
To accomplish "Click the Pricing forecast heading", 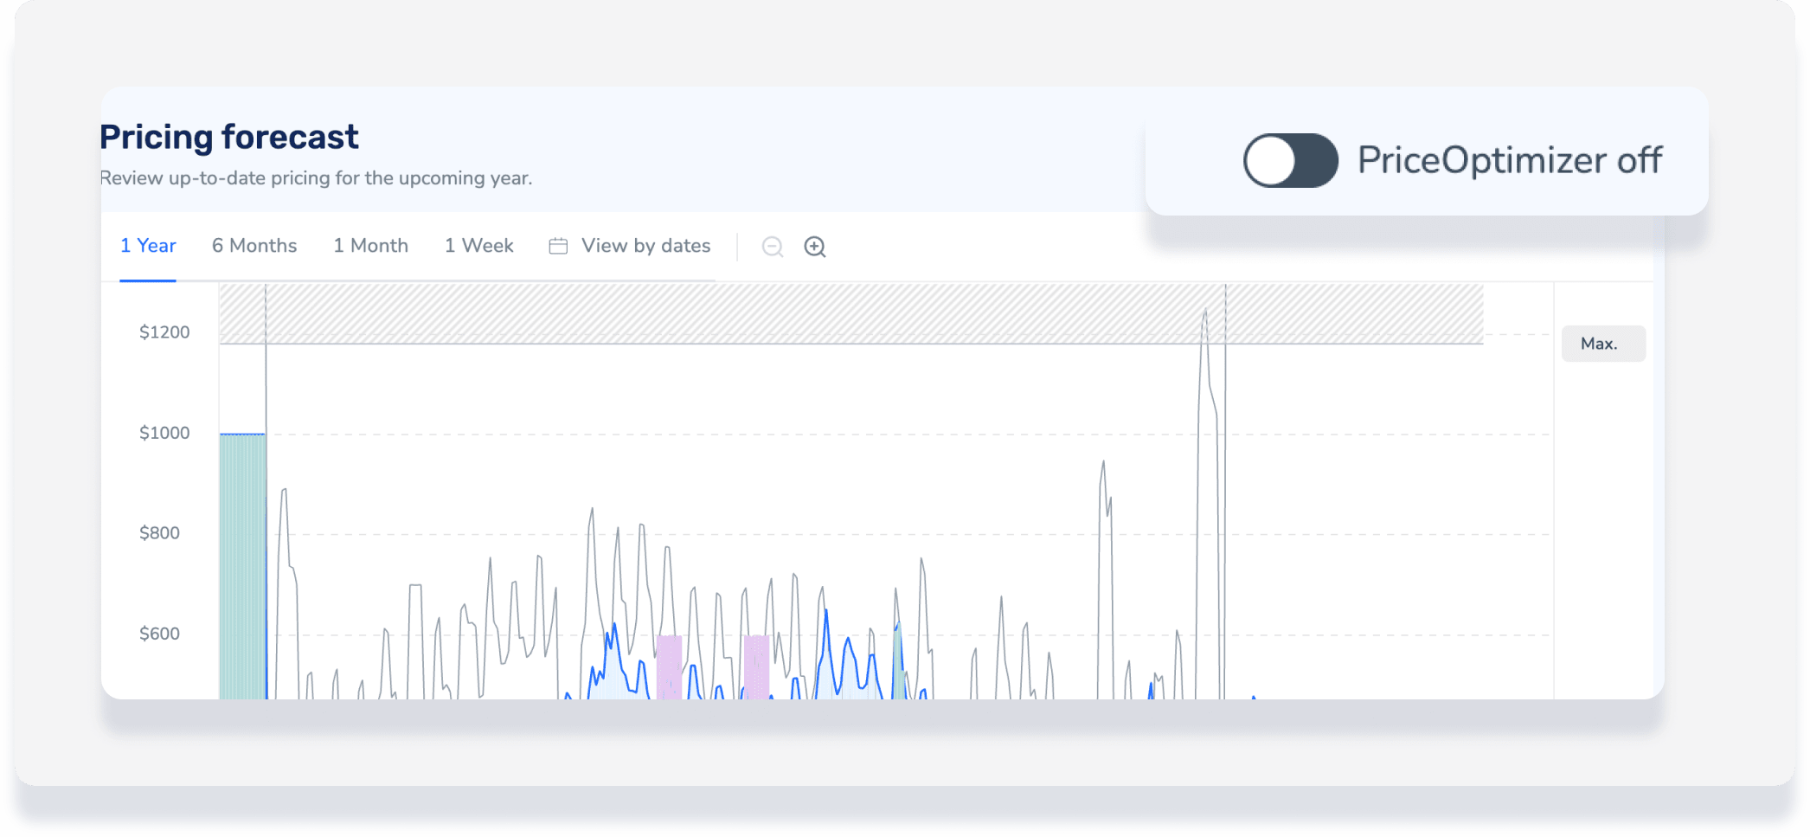I will [229, 137].
